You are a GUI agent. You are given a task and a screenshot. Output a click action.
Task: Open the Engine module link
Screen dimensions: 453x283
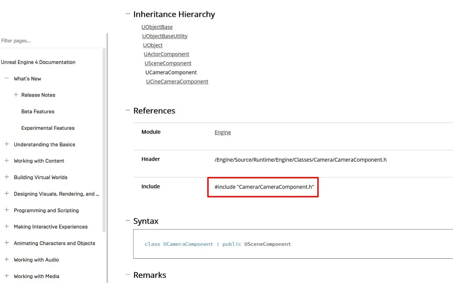(223, 132)
